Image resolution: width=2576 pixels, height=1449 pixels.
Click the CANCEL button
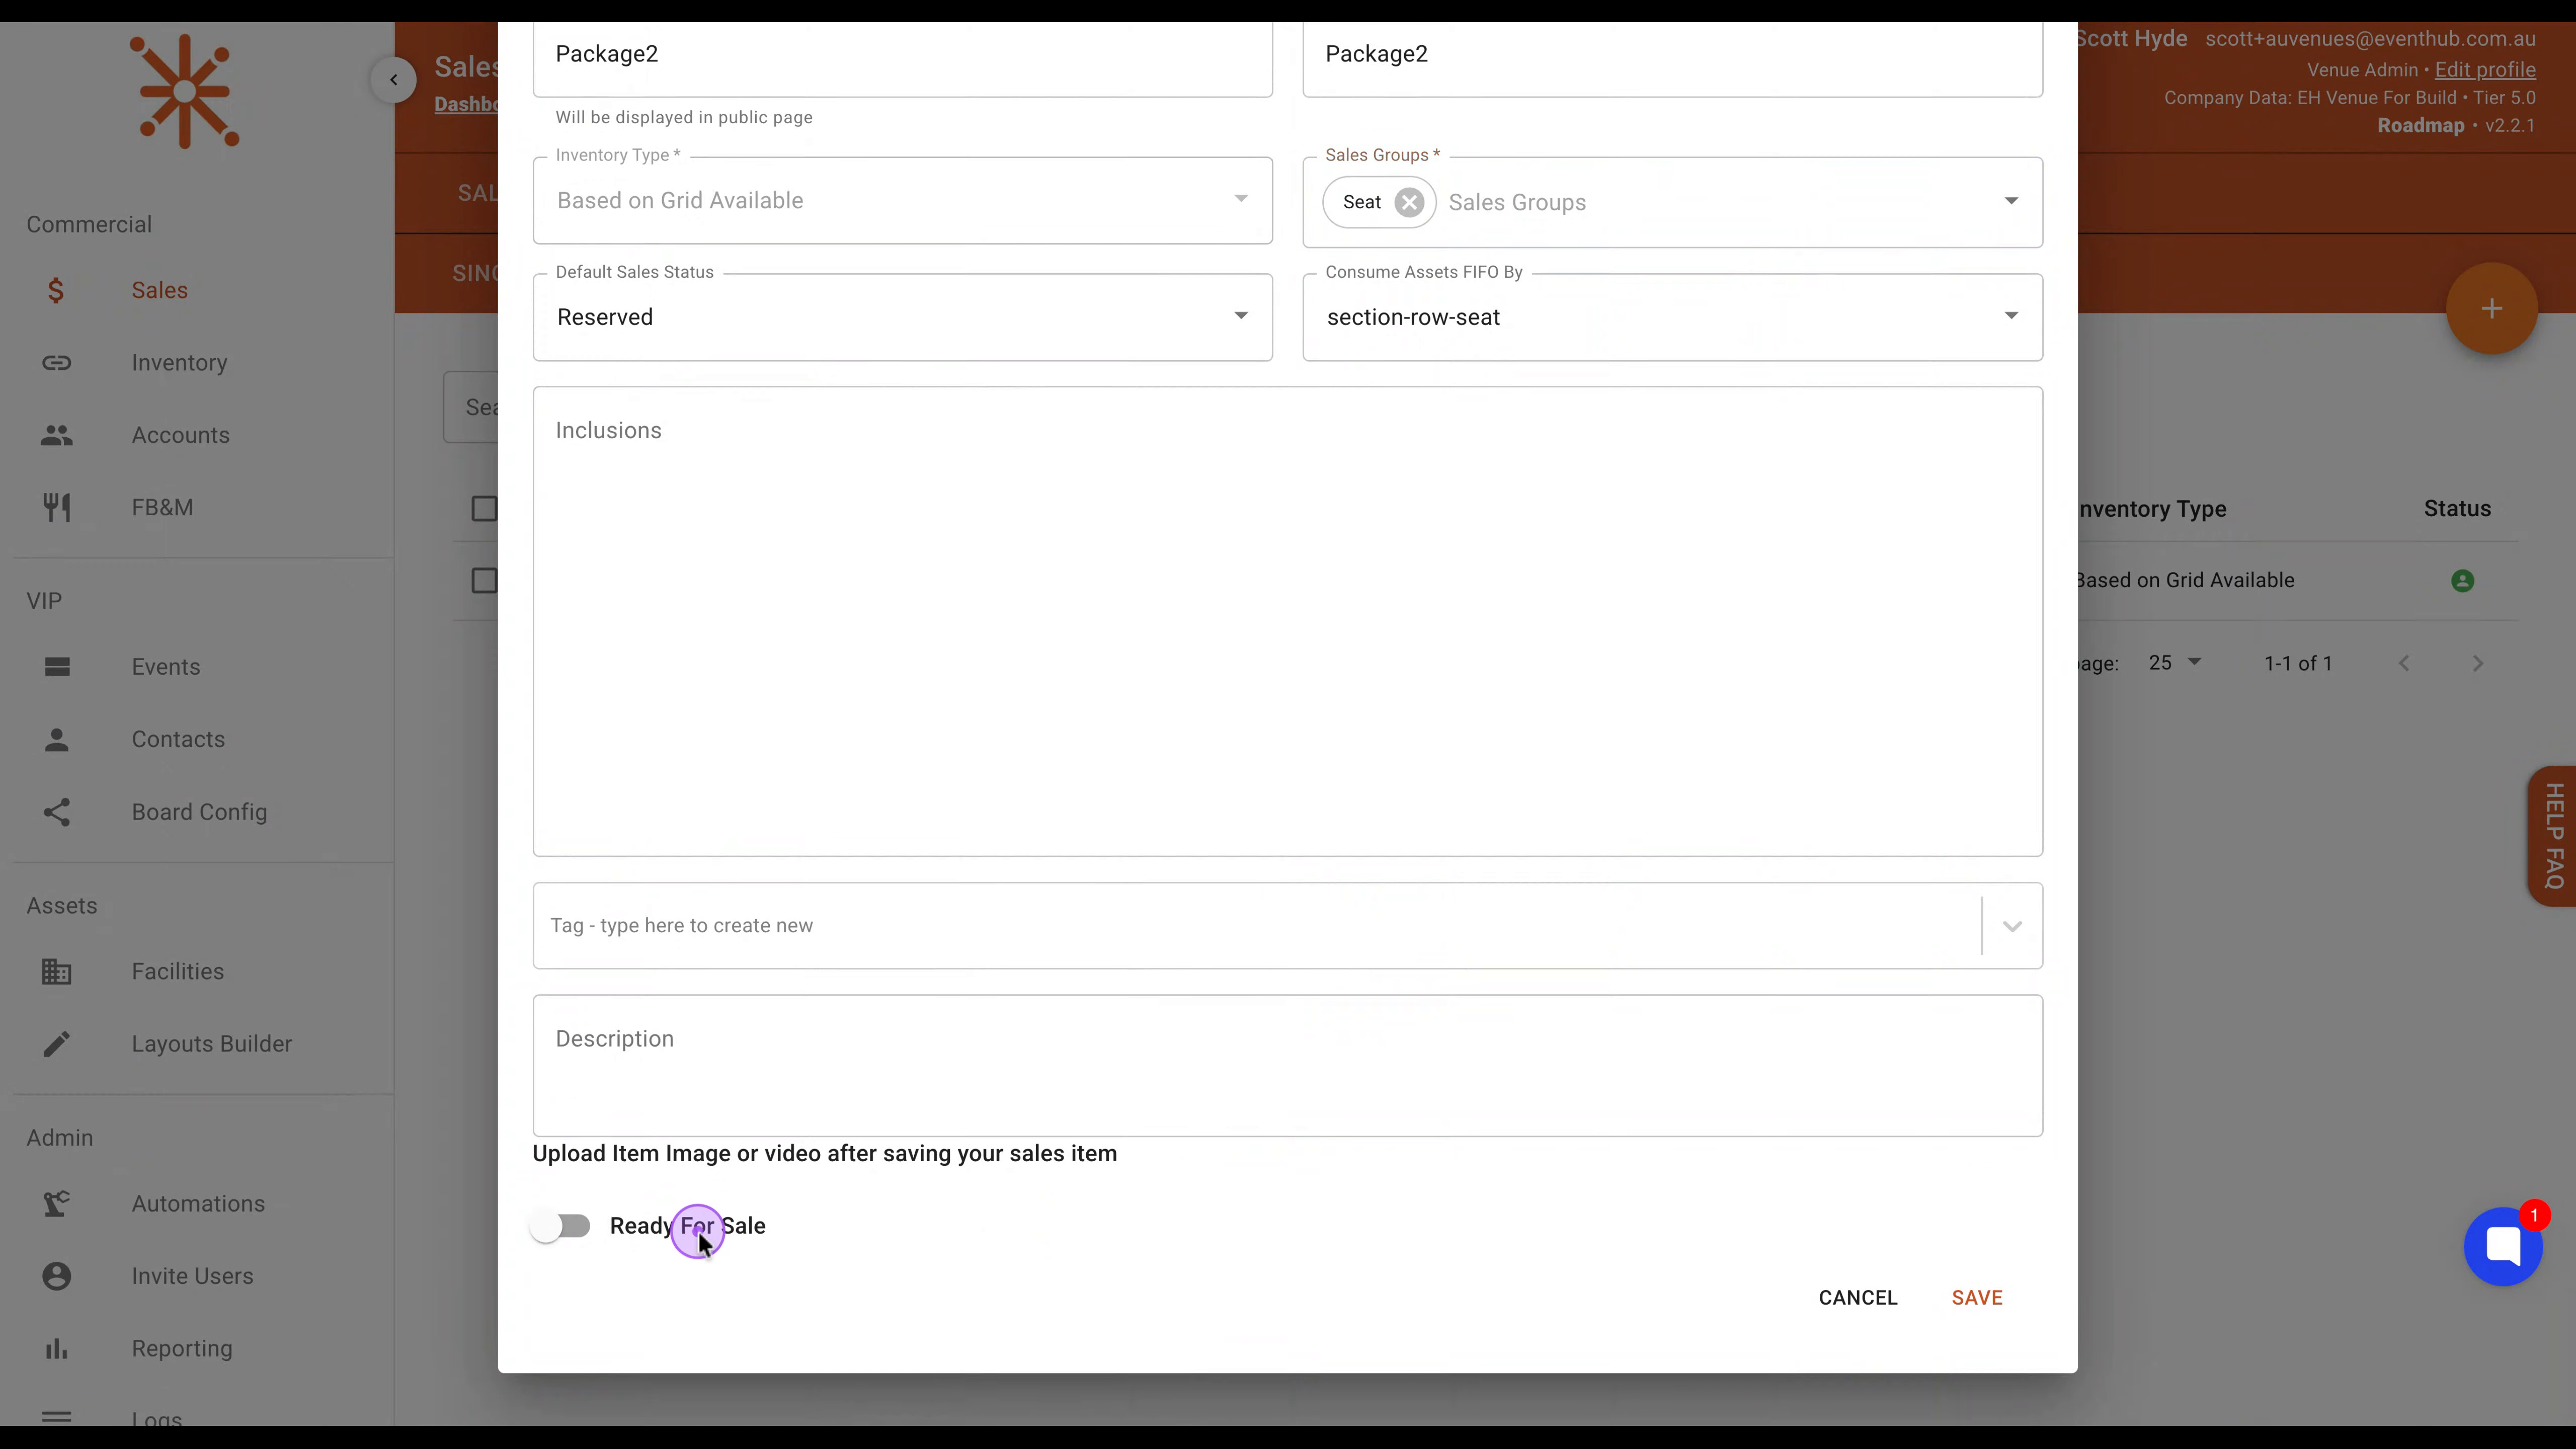(x=1858, y=1298)
